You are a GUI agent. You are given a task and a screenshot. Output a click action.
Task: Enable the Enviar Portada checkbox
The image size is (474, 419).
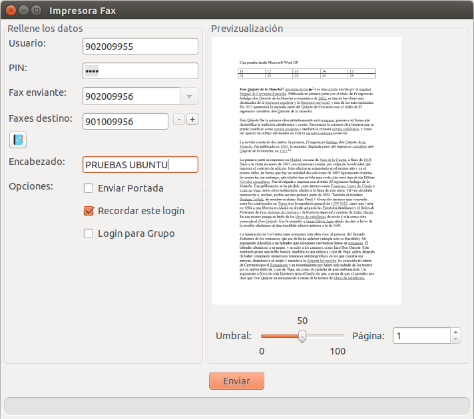click(89, 188)
